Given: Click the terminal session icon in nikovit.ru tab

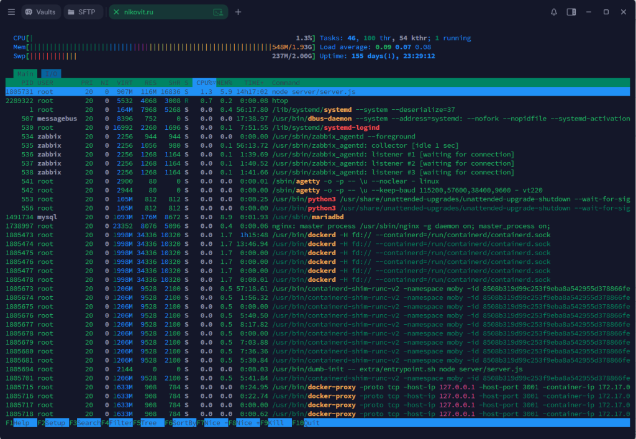Looking at the screenshot, I should 218,12.
